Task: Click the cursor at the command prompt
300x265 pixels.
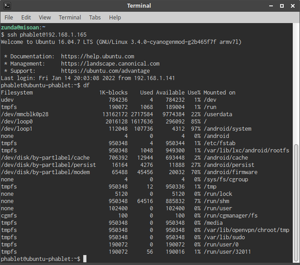Action: pyautogui.click(x=85, y=258)
